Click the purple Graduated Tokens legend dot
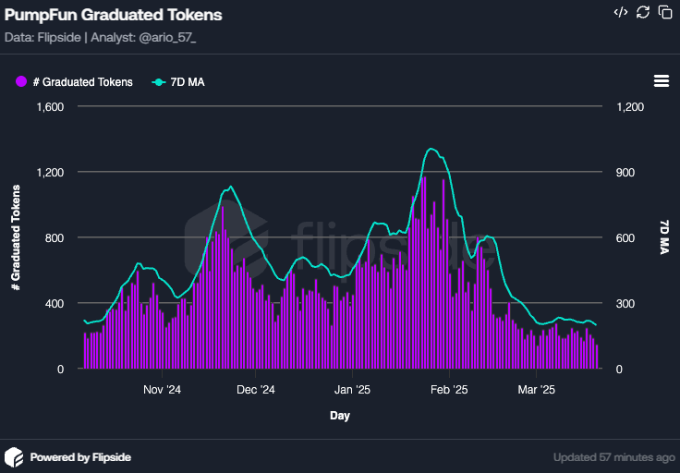This screenshot has width=680, height=473. pos(21,81)
